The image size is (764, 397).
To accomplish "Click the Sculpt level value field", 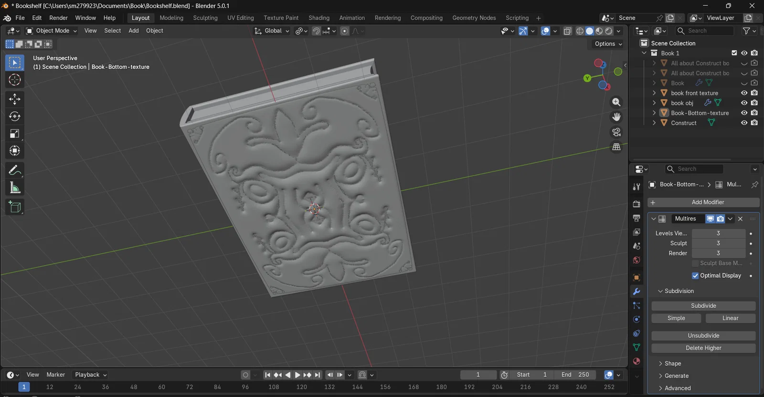I will (718, 243).
